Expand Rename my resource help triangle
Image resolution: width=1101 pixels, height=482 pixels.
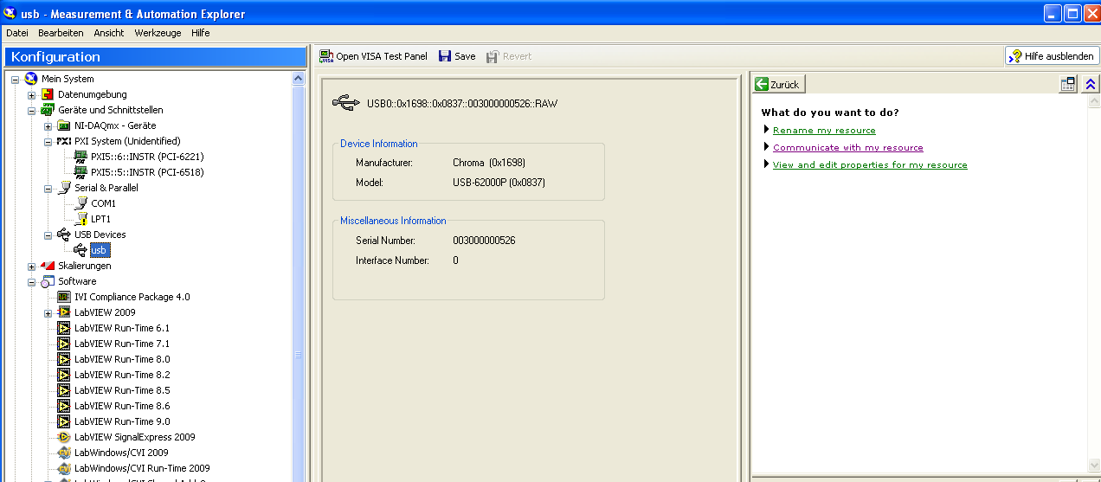tap(767, 130)
